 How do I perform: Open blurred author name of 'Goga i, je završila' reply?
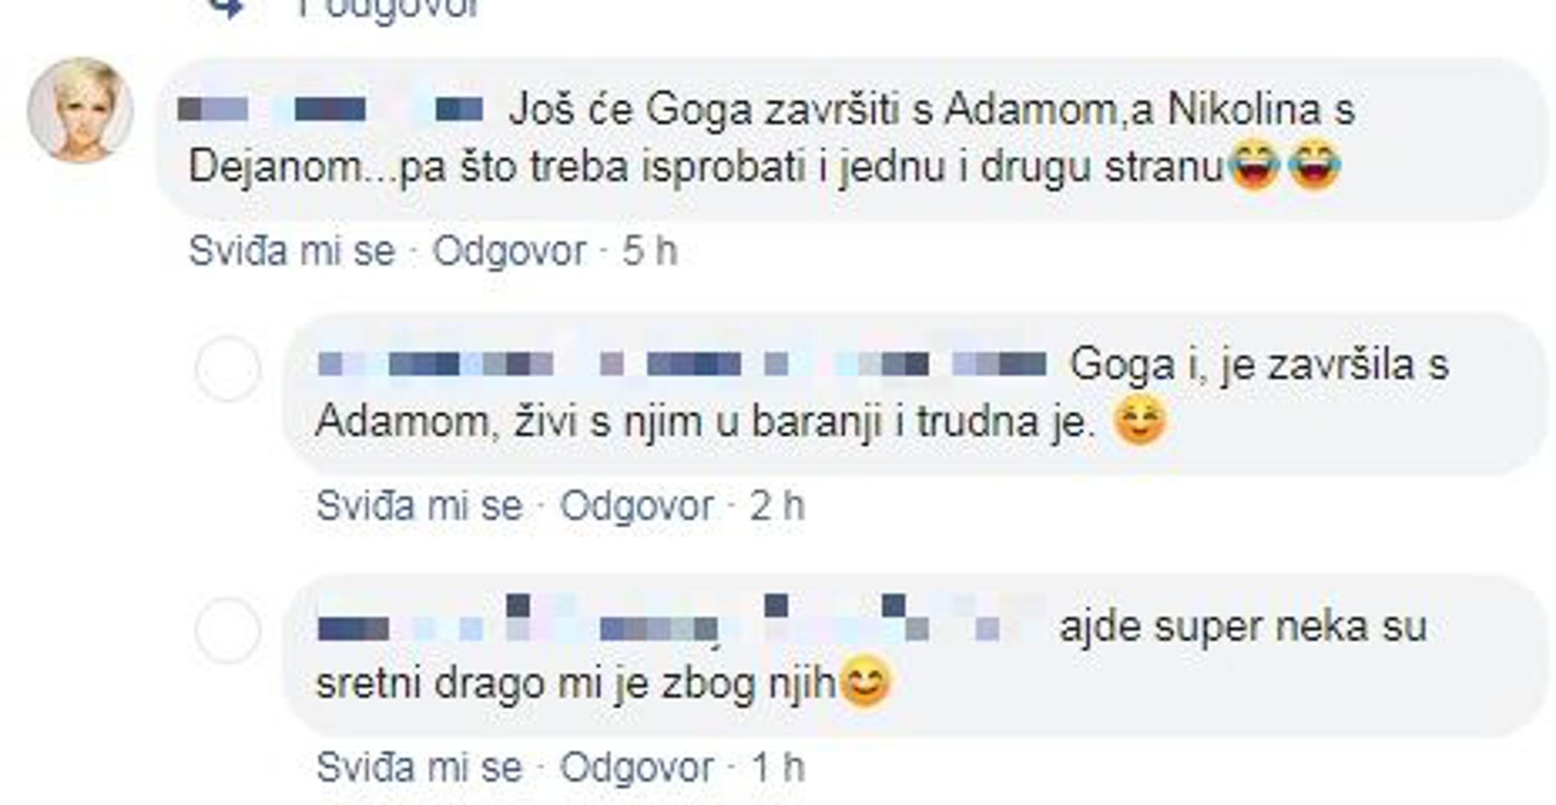coord(682,364)
